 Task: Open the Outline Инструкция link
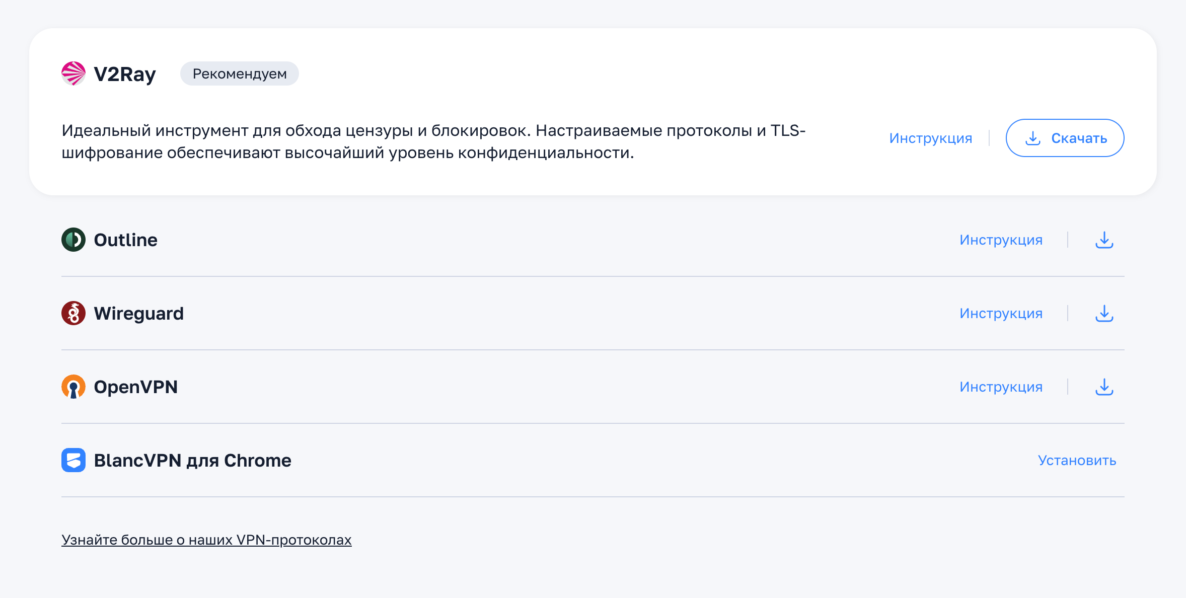tap(1001, 240)
